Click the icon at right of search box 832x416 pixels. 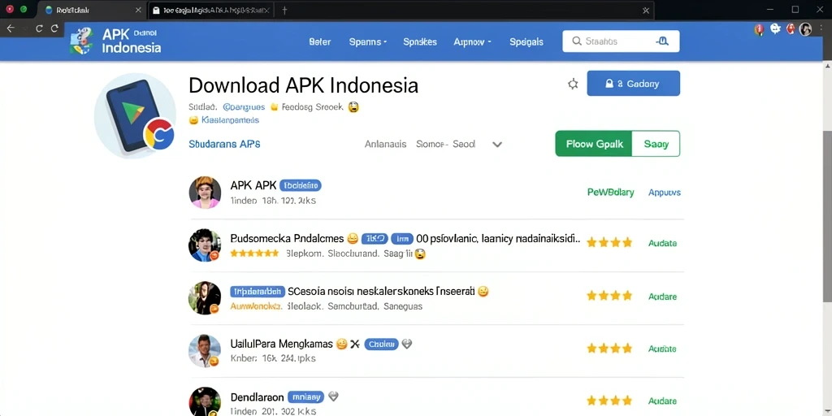(661, 41)
